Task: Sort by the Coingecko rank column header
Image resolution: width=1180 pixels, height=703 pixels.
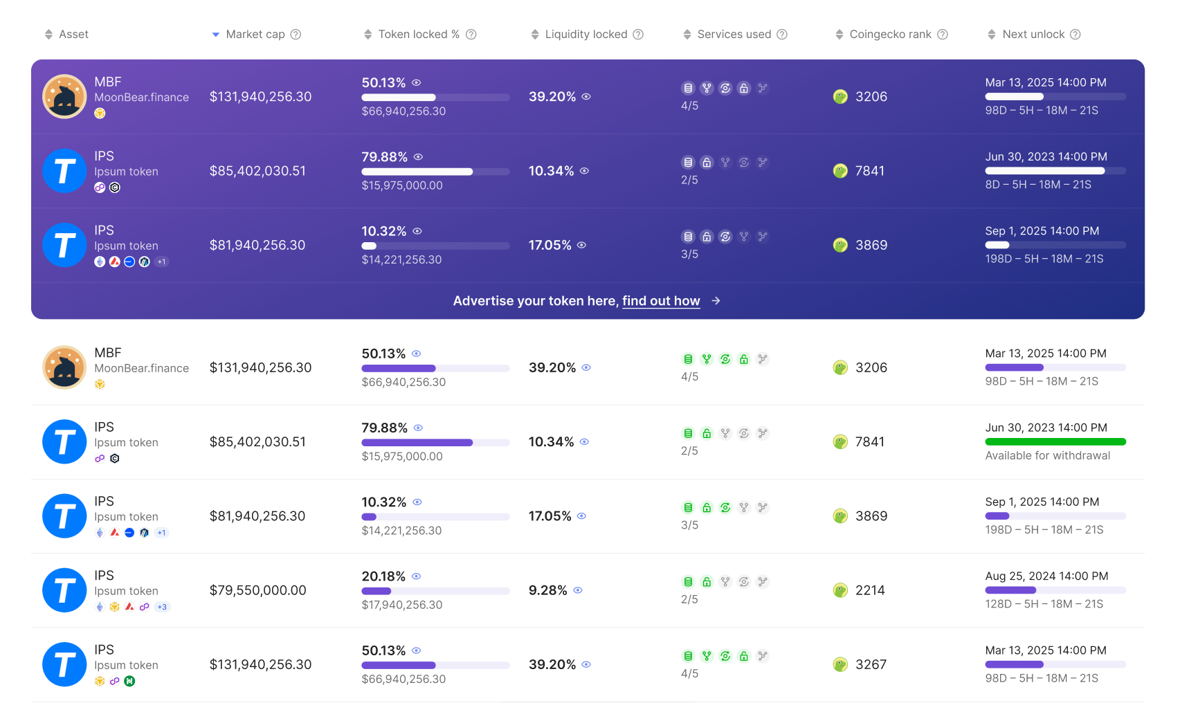Action: pyautogui.click(x=891, y=34)
